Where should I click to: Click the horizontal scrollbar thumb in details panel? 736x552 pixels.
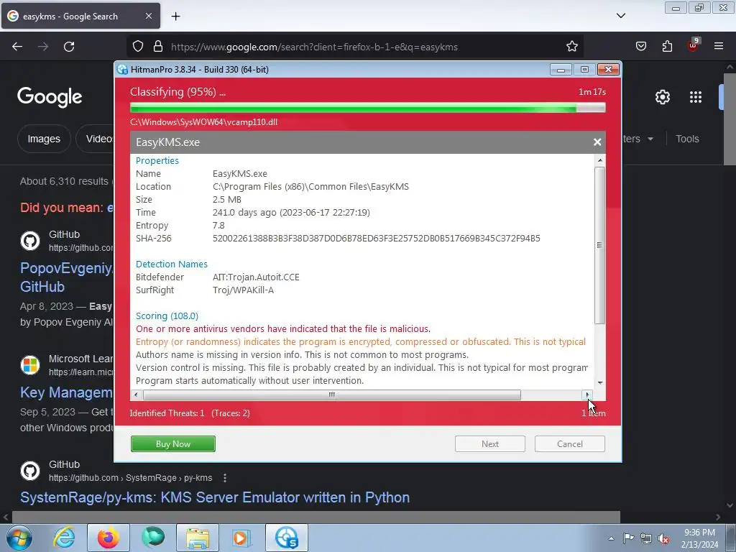pyautogui.click(x=331, y=395)
